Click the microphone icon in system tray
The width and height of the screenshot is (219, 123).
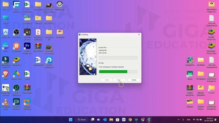183,120
